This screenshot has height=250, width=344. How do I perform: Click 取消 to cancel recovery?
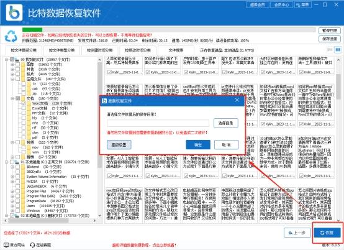click(227, 144)
